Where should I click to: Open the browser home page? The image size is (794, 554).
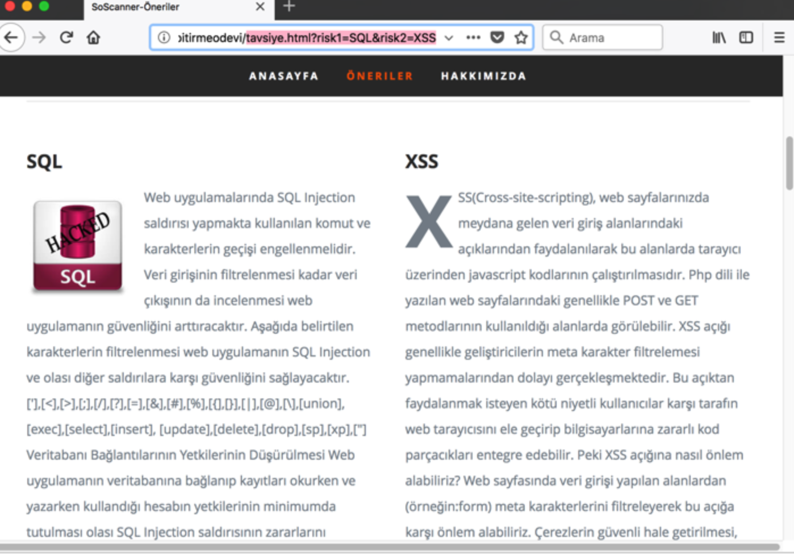click(x=93, y=37)
